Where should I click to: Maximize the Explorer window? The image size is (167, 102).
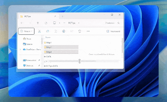(x=112, y=15)
